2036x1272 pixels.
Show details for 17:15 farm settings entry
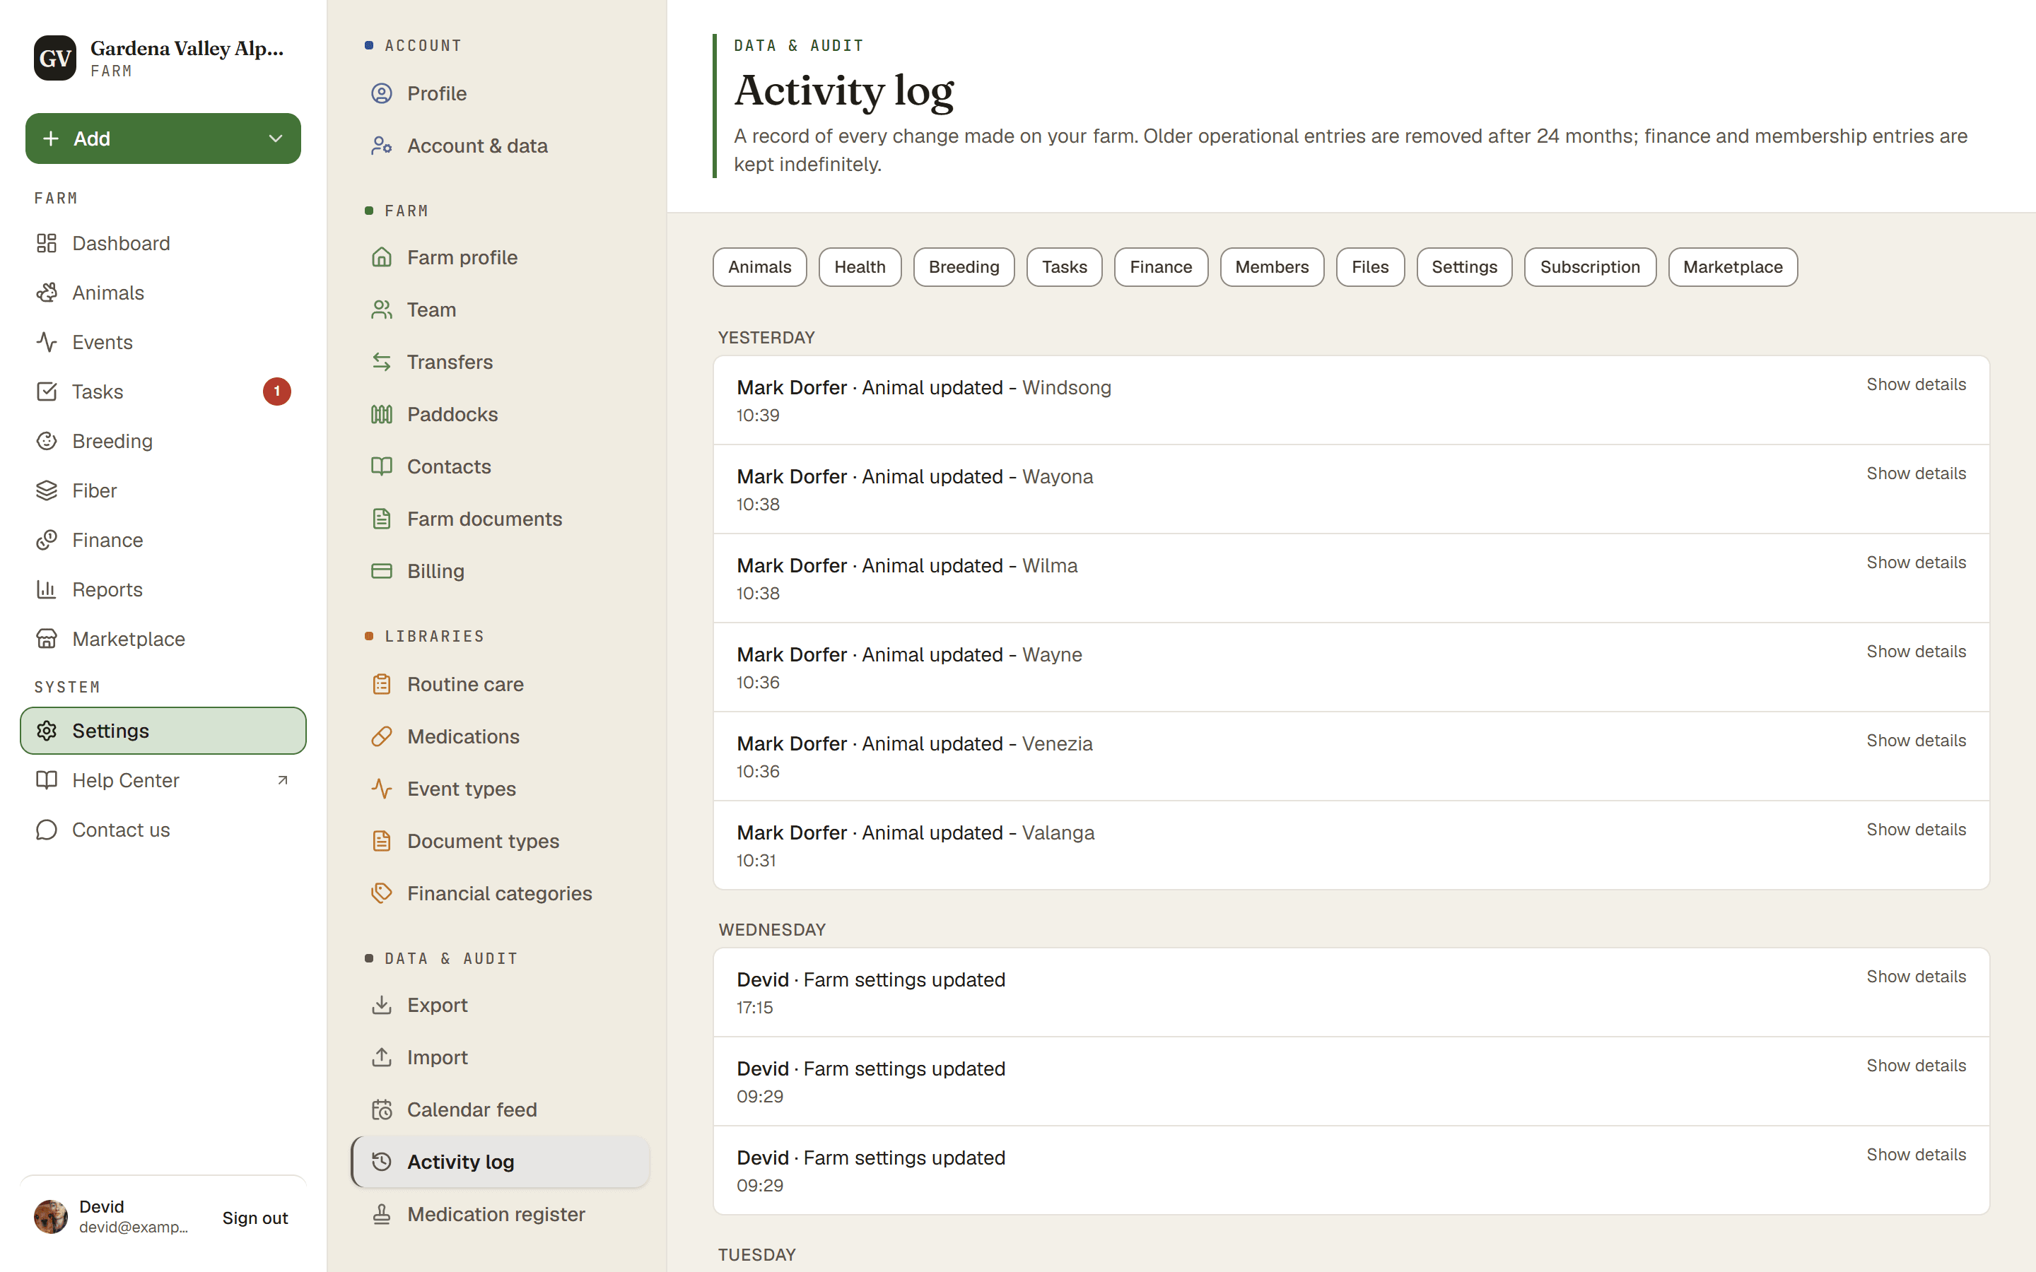[x=1917, y=977]
